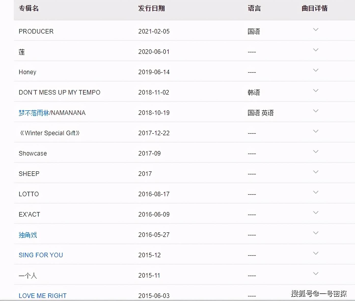This screenshot has width=355, height=301.
Task: Select the PRODUCER album name
Action: [x=36, y=31]
